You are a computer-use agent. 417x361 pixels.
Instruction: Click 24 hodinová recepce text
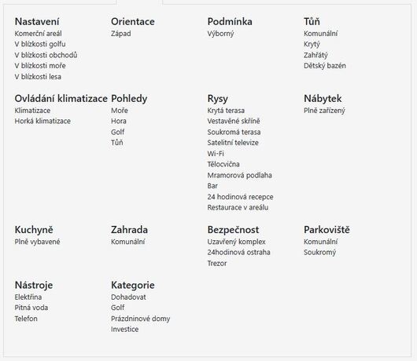240,197
